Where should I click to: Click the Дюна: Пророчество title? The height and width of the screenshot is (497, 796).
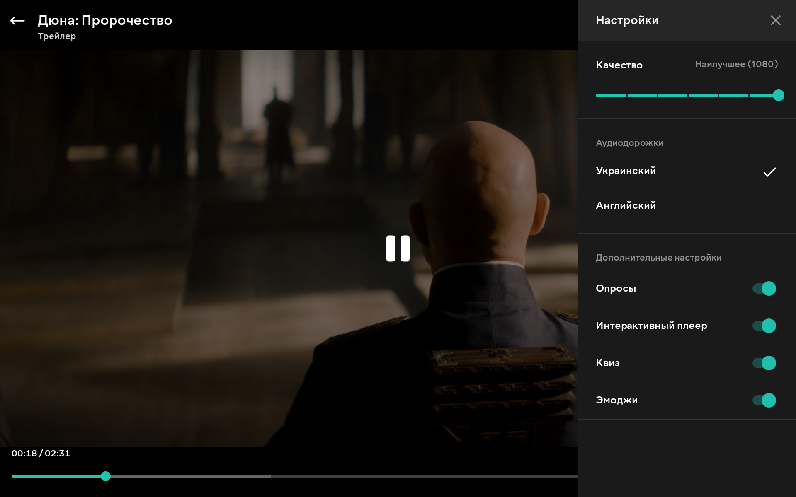(105, 20)
